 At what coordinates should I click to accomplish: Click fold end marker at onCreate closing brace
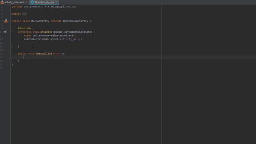[10, 46]
